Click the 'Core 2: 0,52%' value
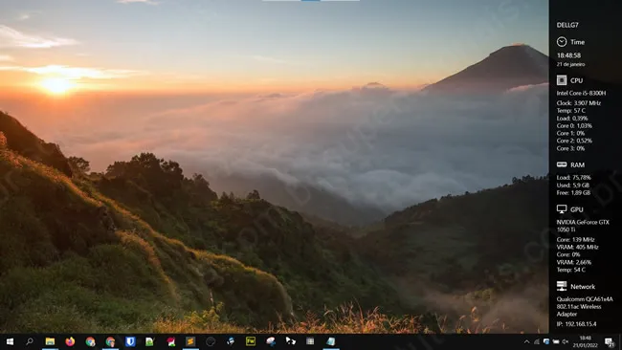Viewport: 622px width, 350px height. (574, 141)
